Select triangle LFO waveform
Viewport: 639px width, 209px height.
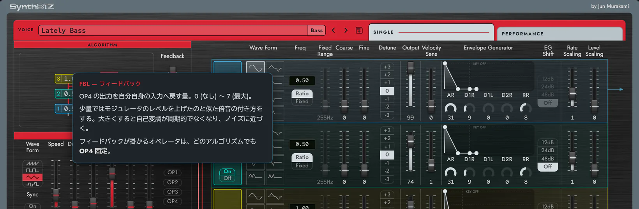pos(32,177)
